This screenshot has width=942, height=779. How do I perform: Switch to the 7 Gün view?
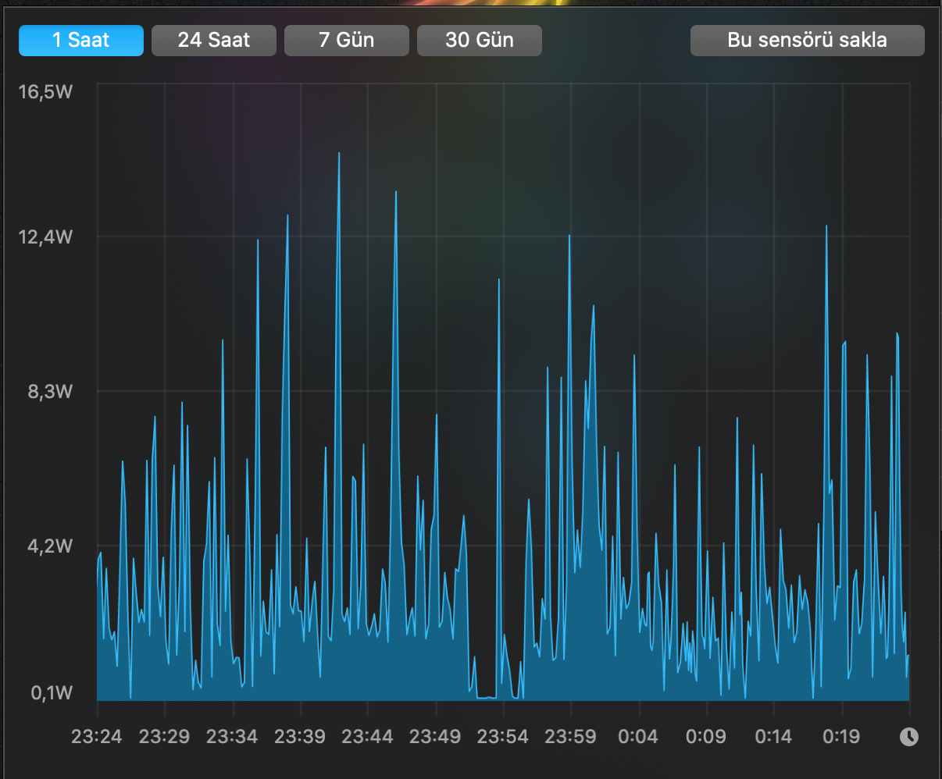point(346,40)
